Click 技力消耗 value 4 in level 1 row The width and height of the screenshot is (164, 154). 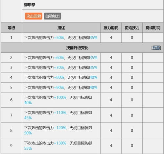point(111,38)
